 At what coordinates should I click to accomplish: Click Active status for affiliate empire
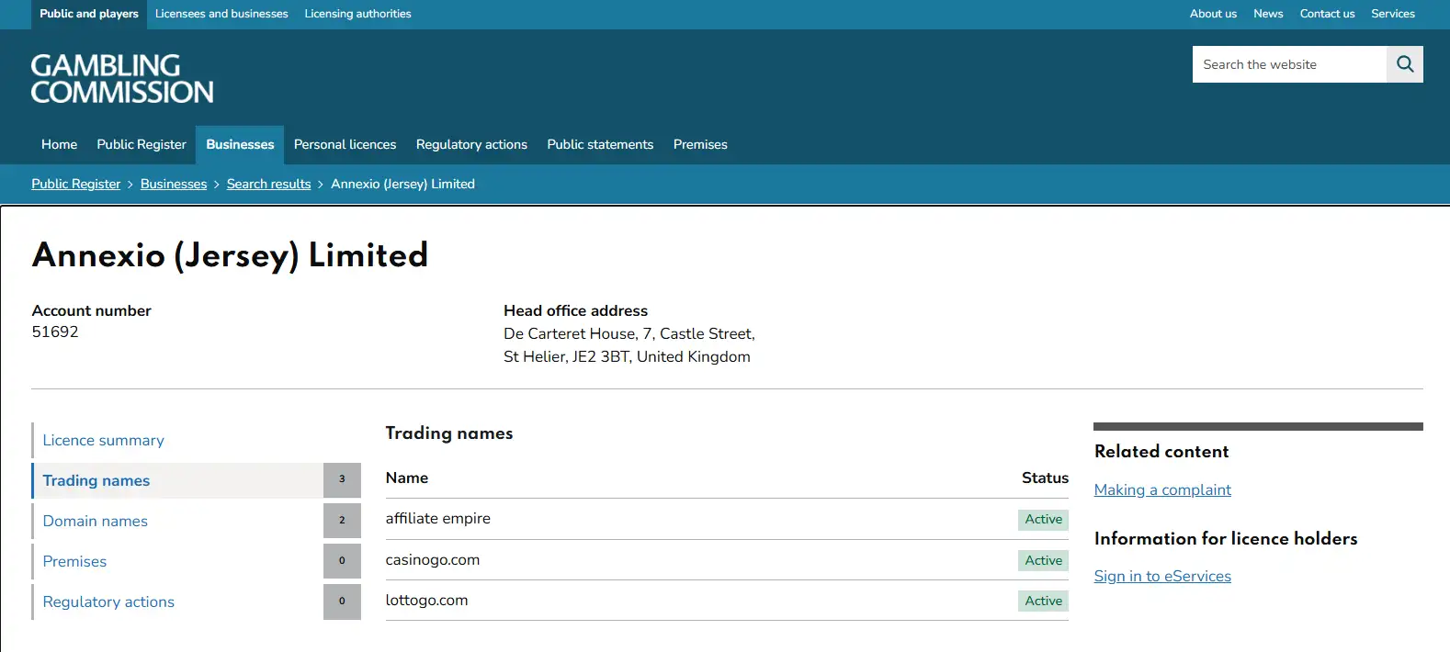pos(1043,520)
